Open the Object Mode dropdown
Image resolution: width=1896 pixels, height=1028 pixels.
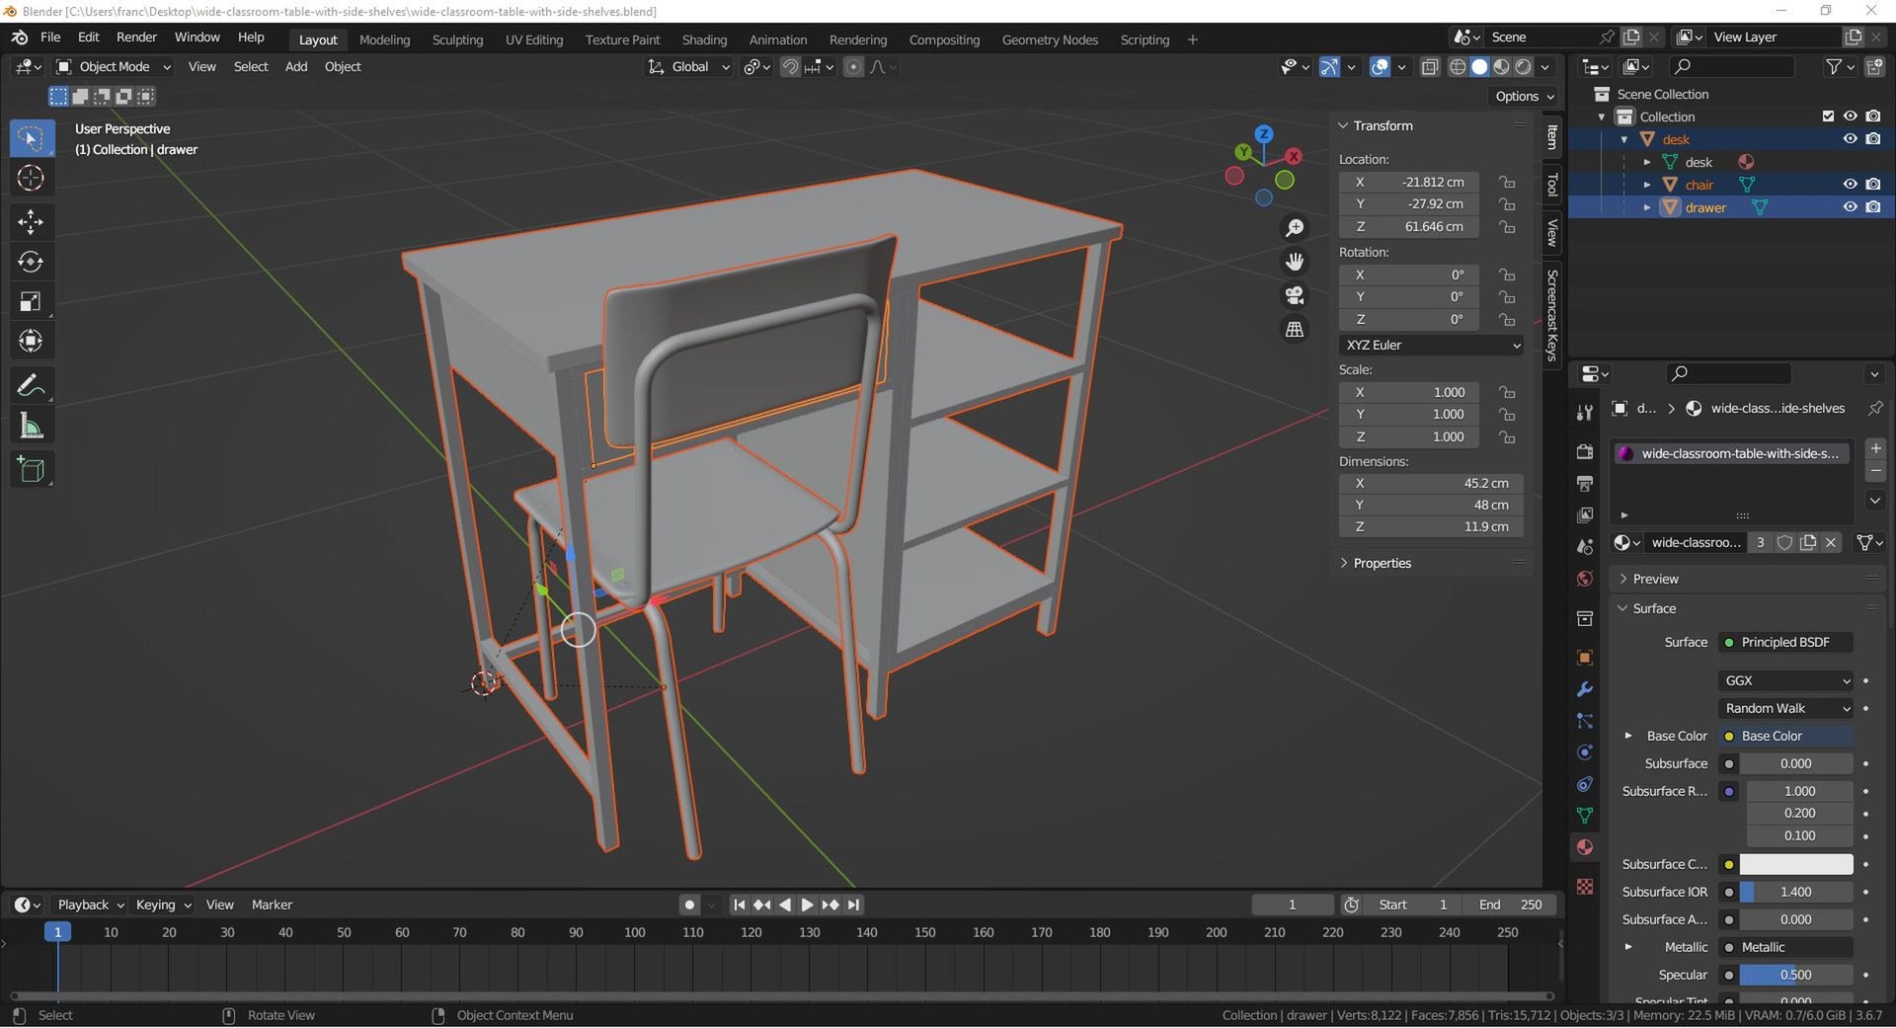coord(114,67)
